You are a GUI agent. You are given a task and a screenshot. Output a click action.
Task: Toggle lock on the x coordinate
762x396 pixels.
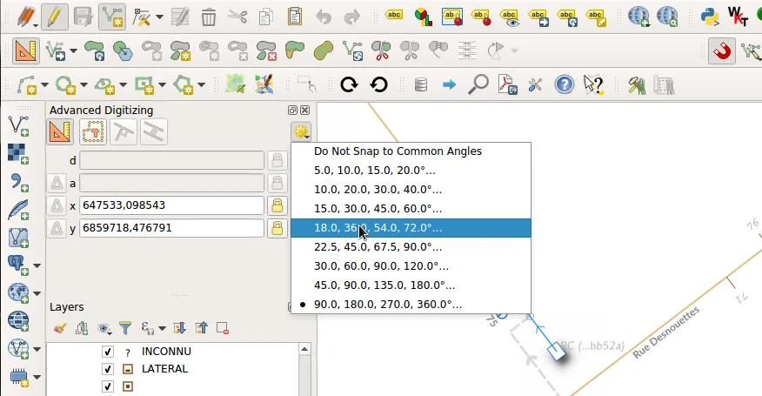click(x=277, y=205)
